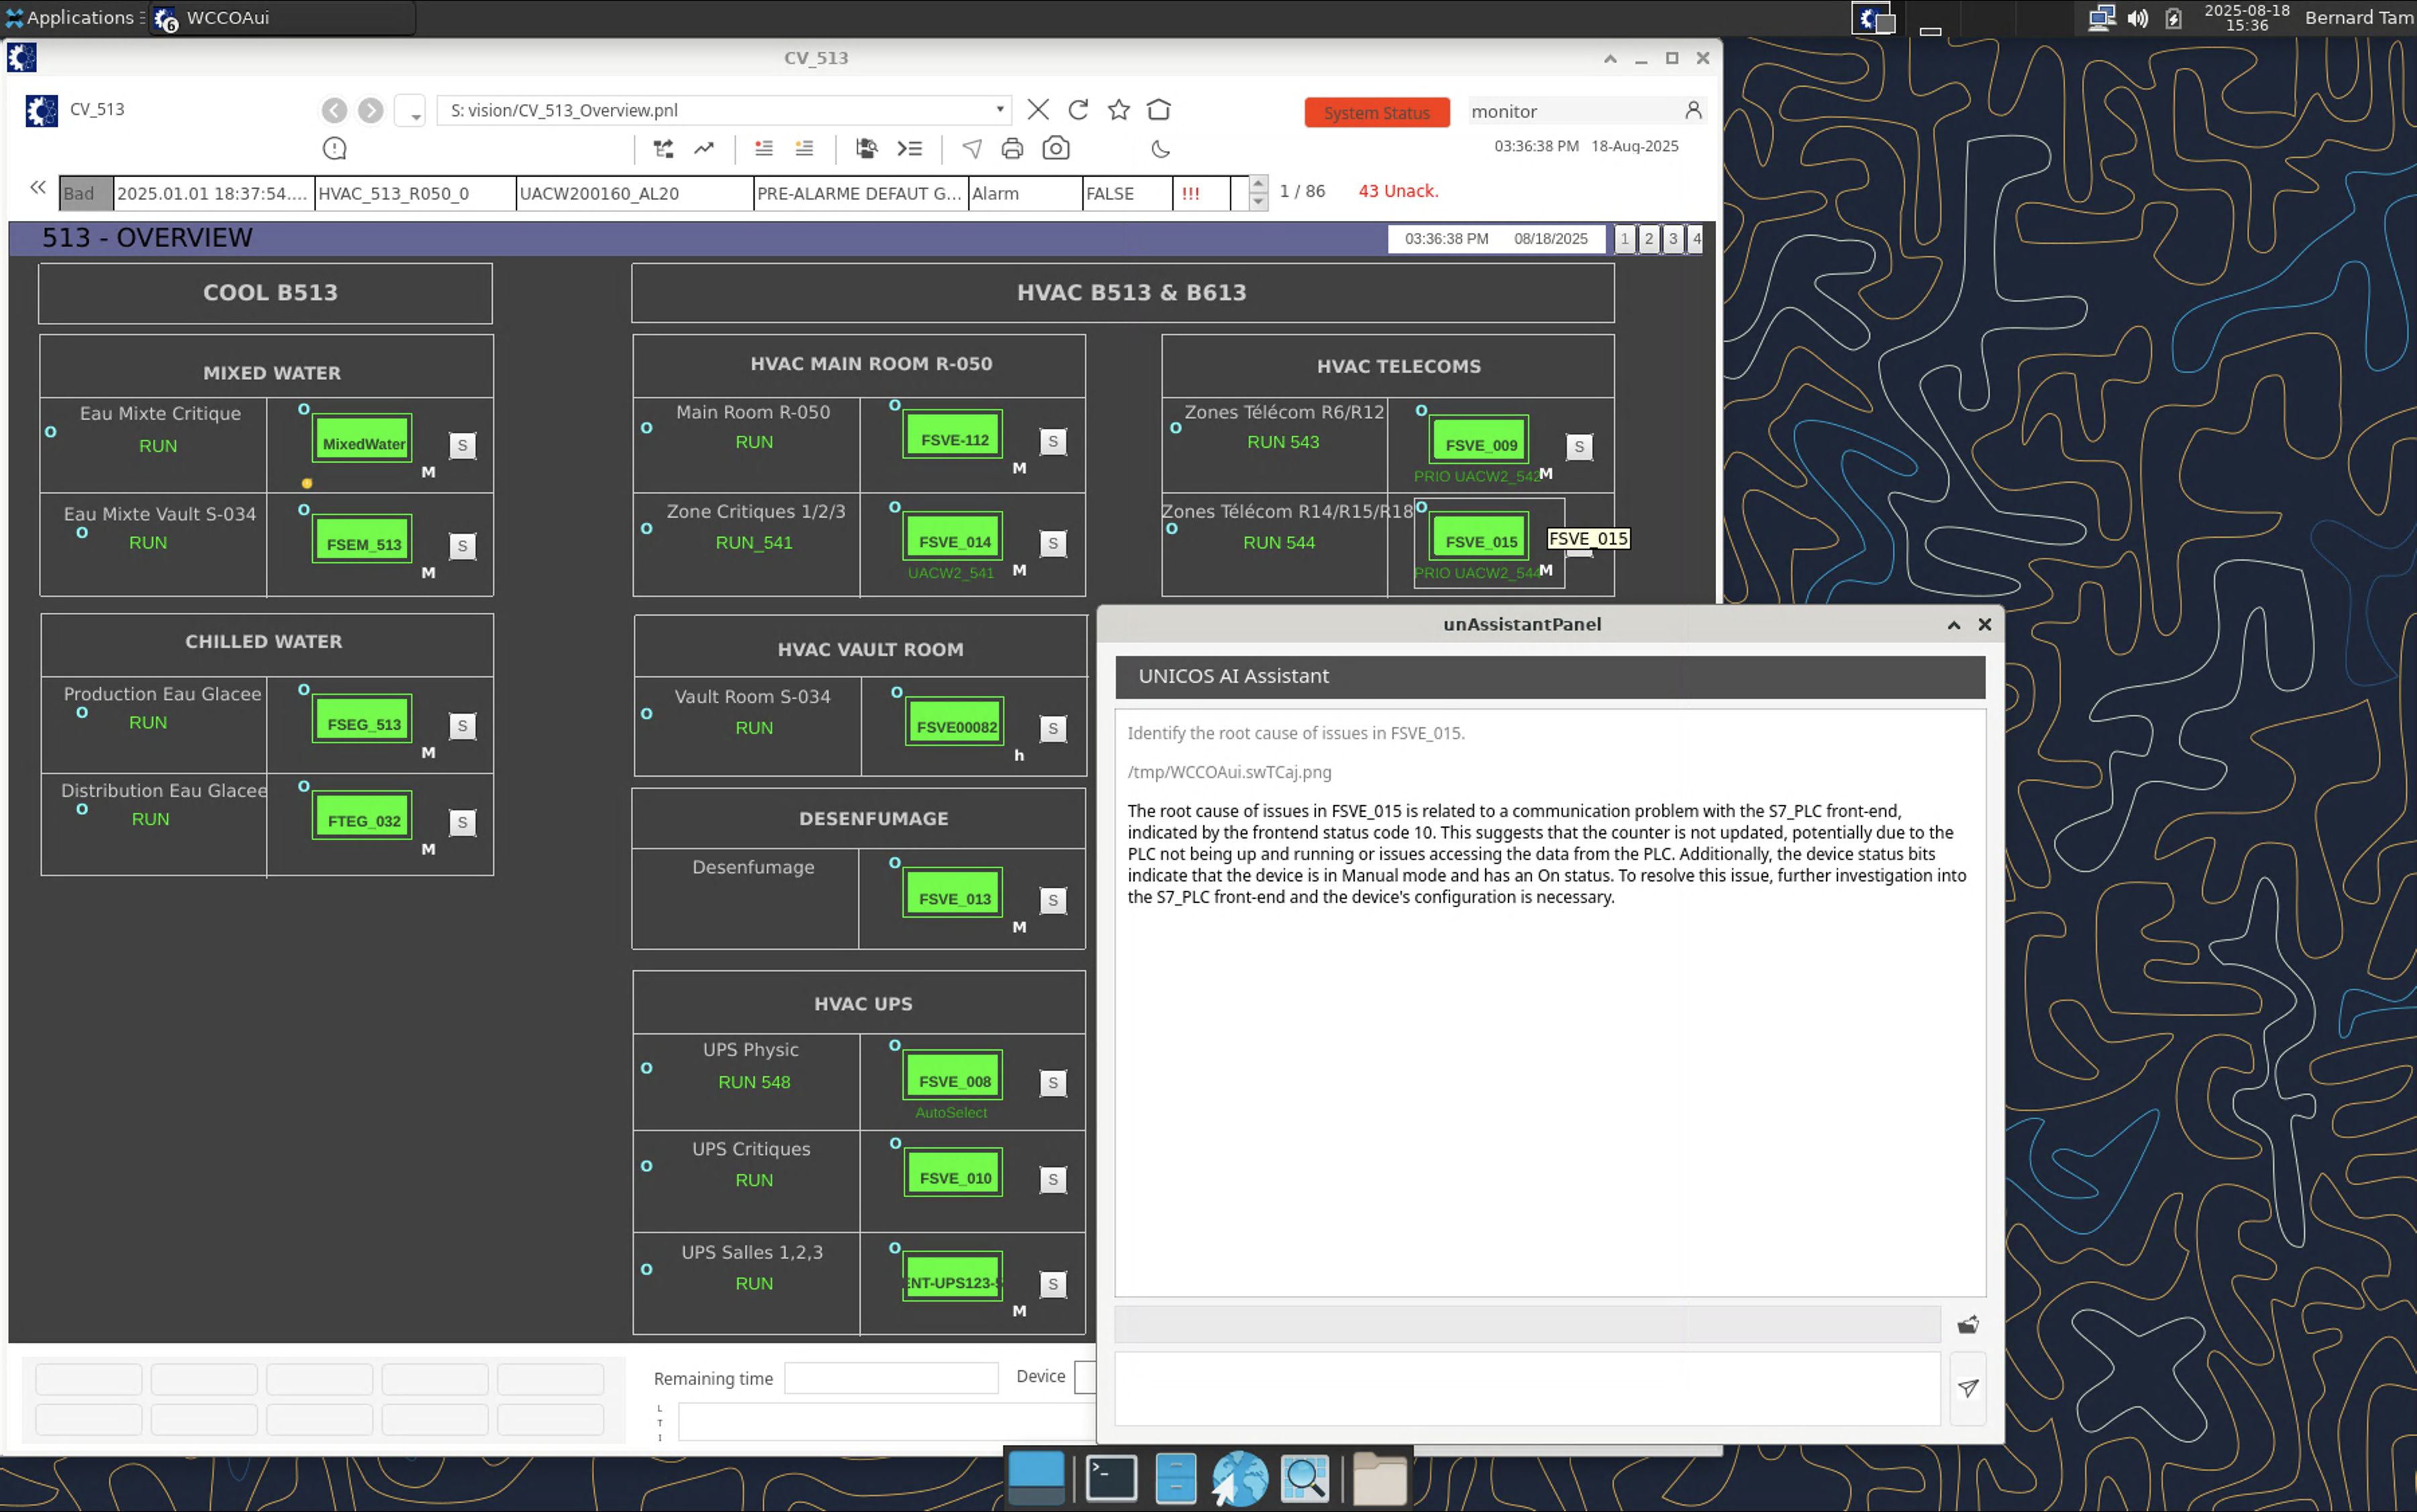Send the message in assistant panel
The width and height of the screenshot is (2417, 1512).
(1967, 1388)
